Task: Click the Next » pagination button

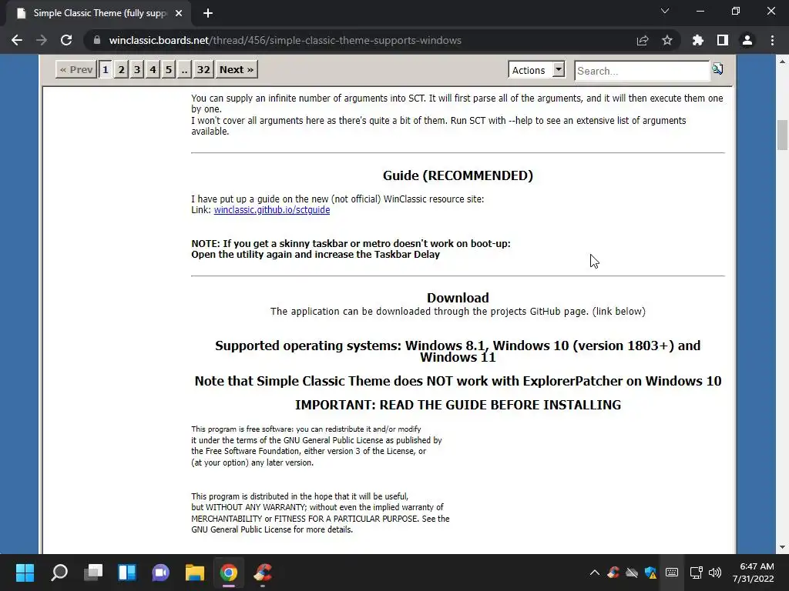Action: tap(237, 69)
